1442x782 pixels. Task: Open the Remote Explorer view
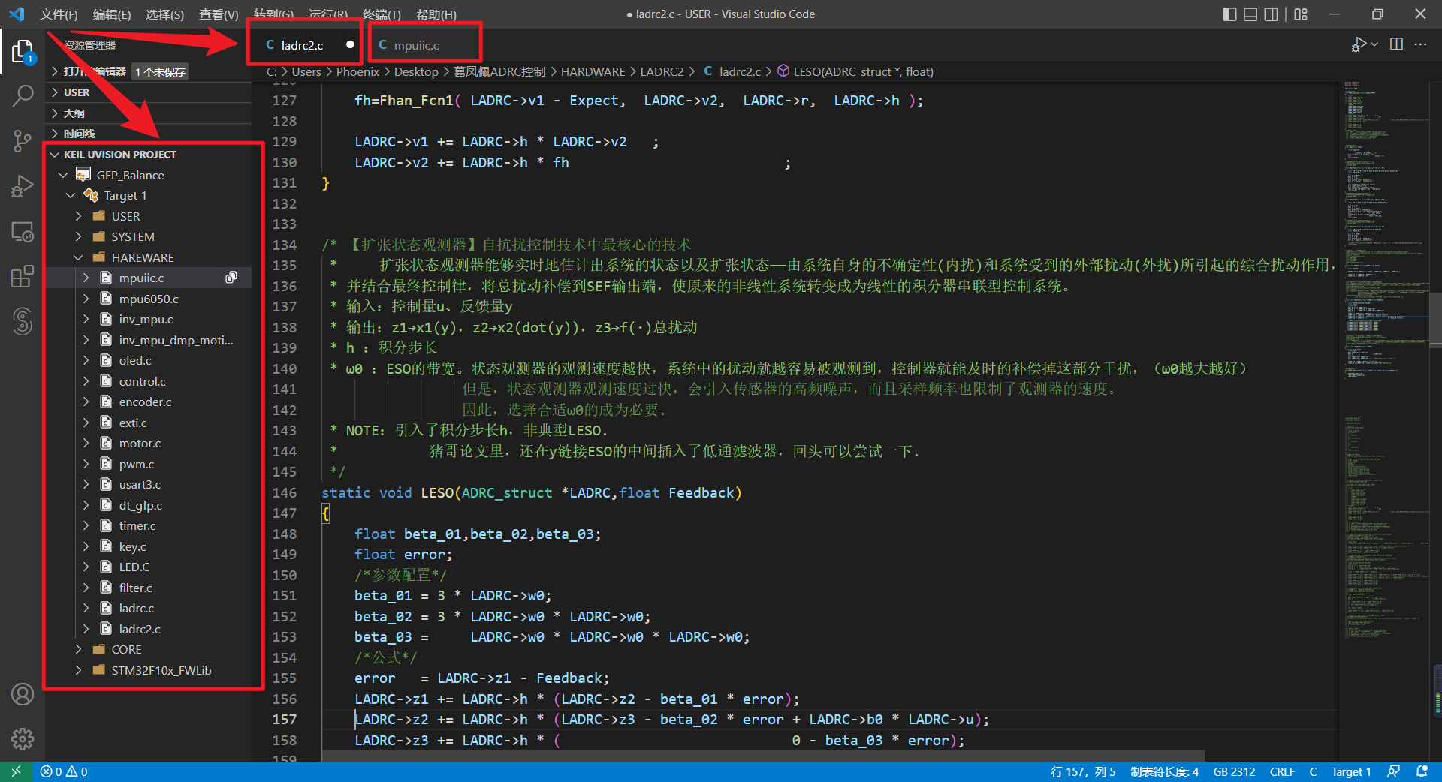[23, 231]
